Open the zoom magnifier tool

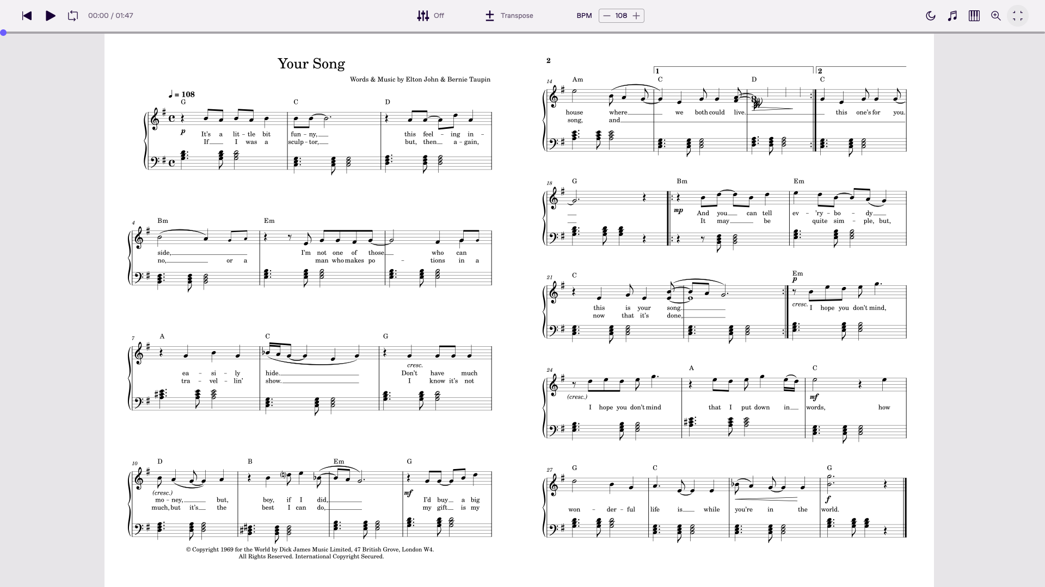pos(996,16)
